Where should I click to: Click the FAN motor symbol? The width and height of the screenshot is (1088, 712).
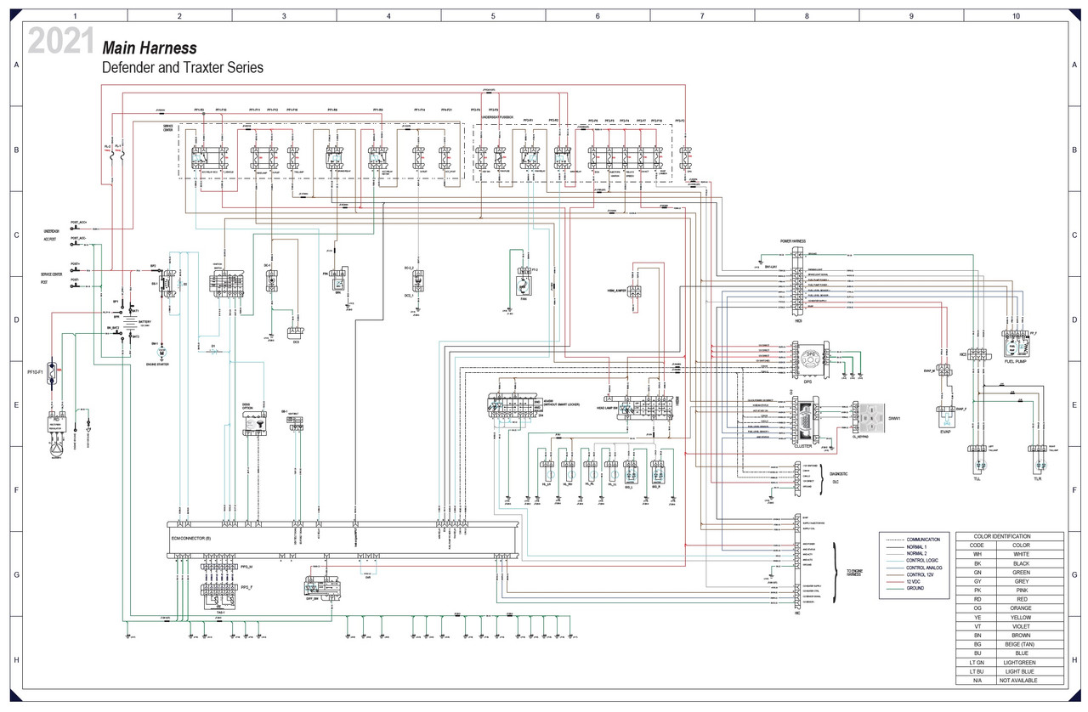[524, 286]
